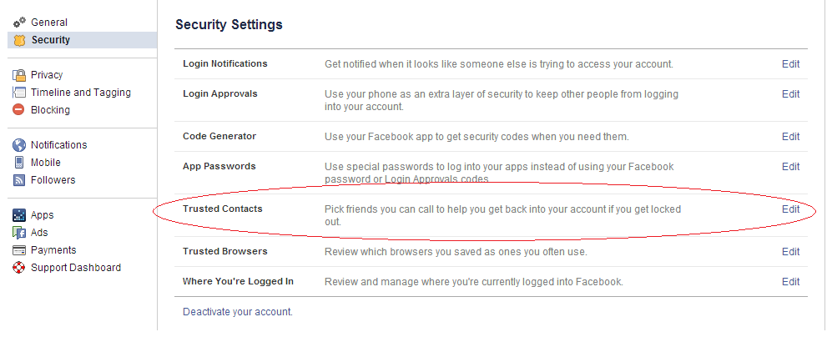Click the Apps grid icon

pyautogui.click(x=19, y=215)
